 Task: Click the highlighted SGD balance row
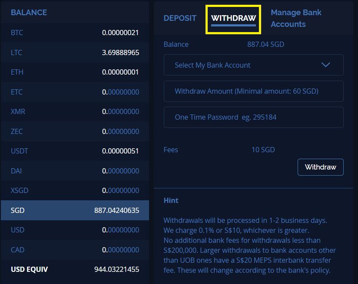click(x=75, y=210)
